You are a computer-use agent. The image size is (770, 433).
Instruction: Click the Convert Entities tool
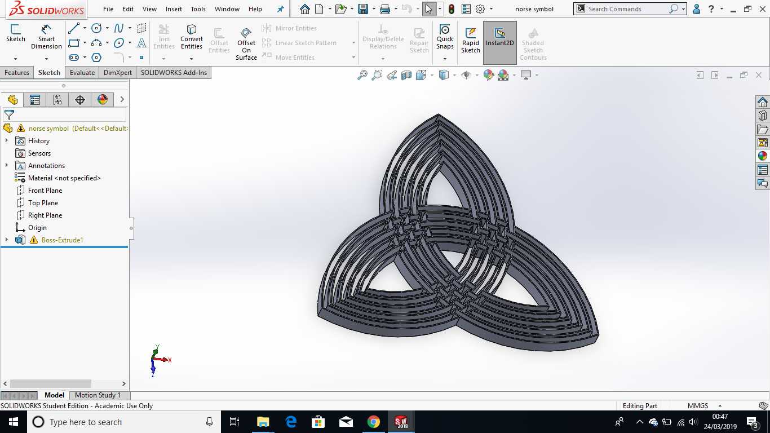coord(192,37)
